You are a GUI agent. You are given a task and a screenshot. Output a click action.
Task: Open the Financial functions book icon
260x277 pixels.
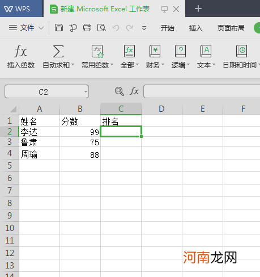point(155,51)
